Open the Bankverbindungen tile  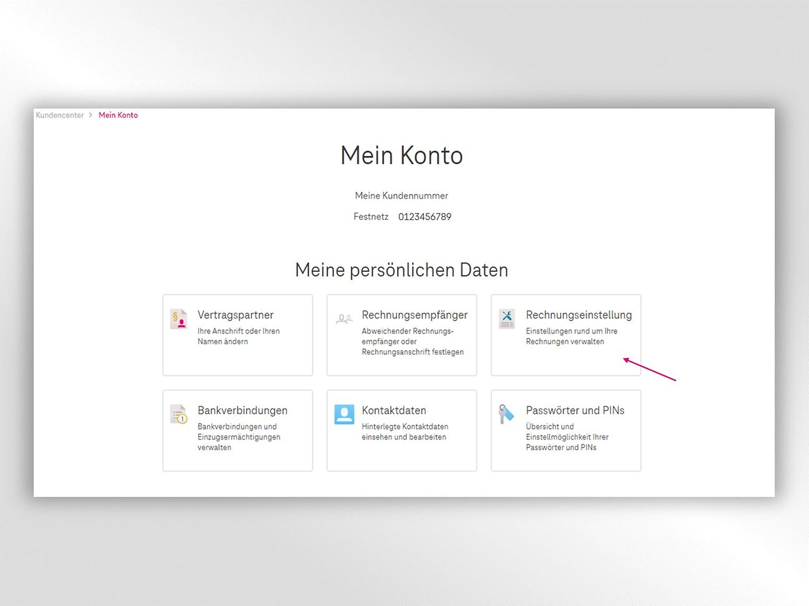[237, 430]
